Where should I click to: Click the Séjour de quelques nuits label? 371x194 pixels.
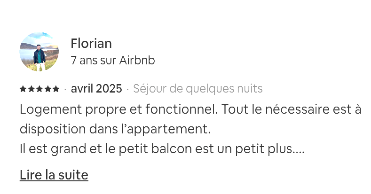198,89
